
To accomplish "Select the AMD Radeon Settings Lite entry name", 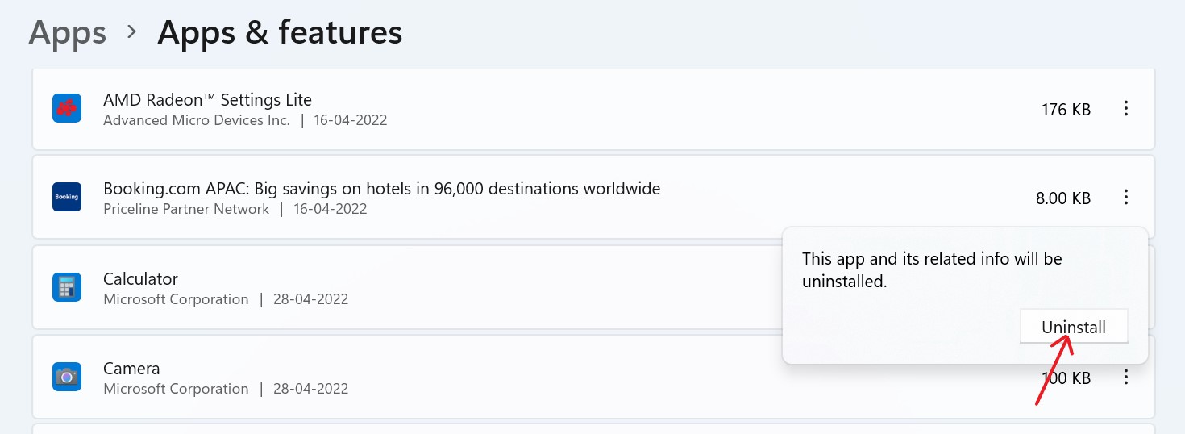I will click(207, 100).
